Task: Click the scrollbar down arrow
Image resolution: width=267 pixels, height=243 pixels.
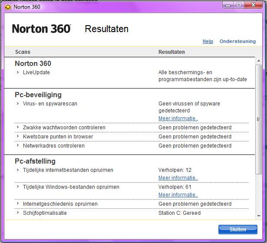Action: (259, 216)
